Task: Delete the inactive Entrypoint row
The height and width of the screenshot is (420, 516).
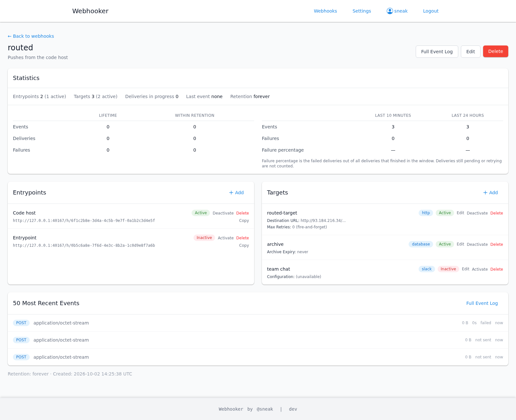Action: pyautogui.click(x=243, y=238)
